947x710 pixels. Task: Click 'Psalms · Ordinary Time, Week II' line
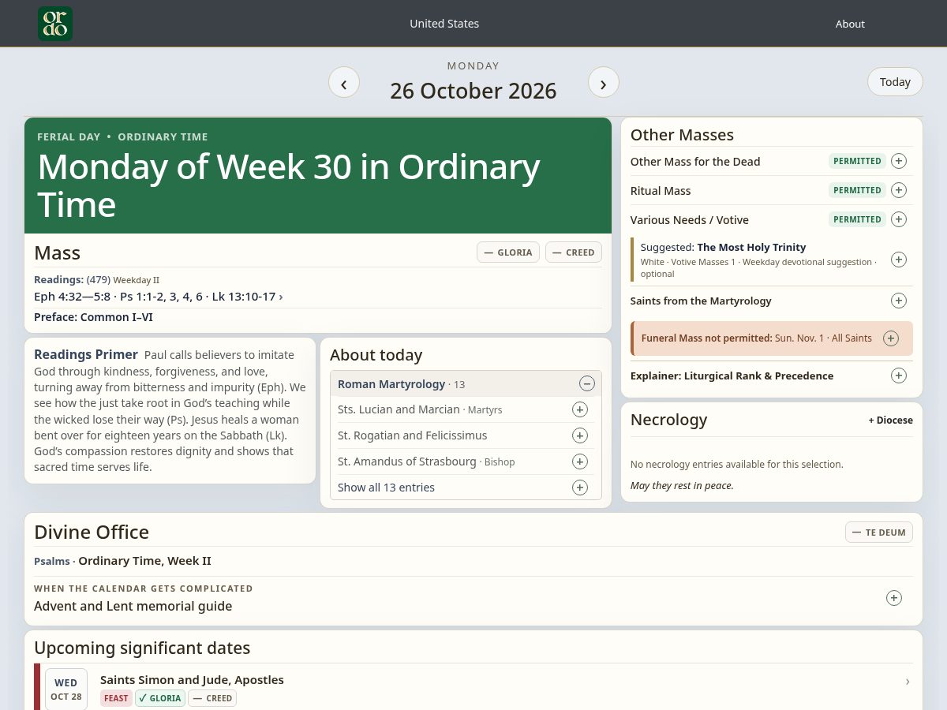coord(122,561)
